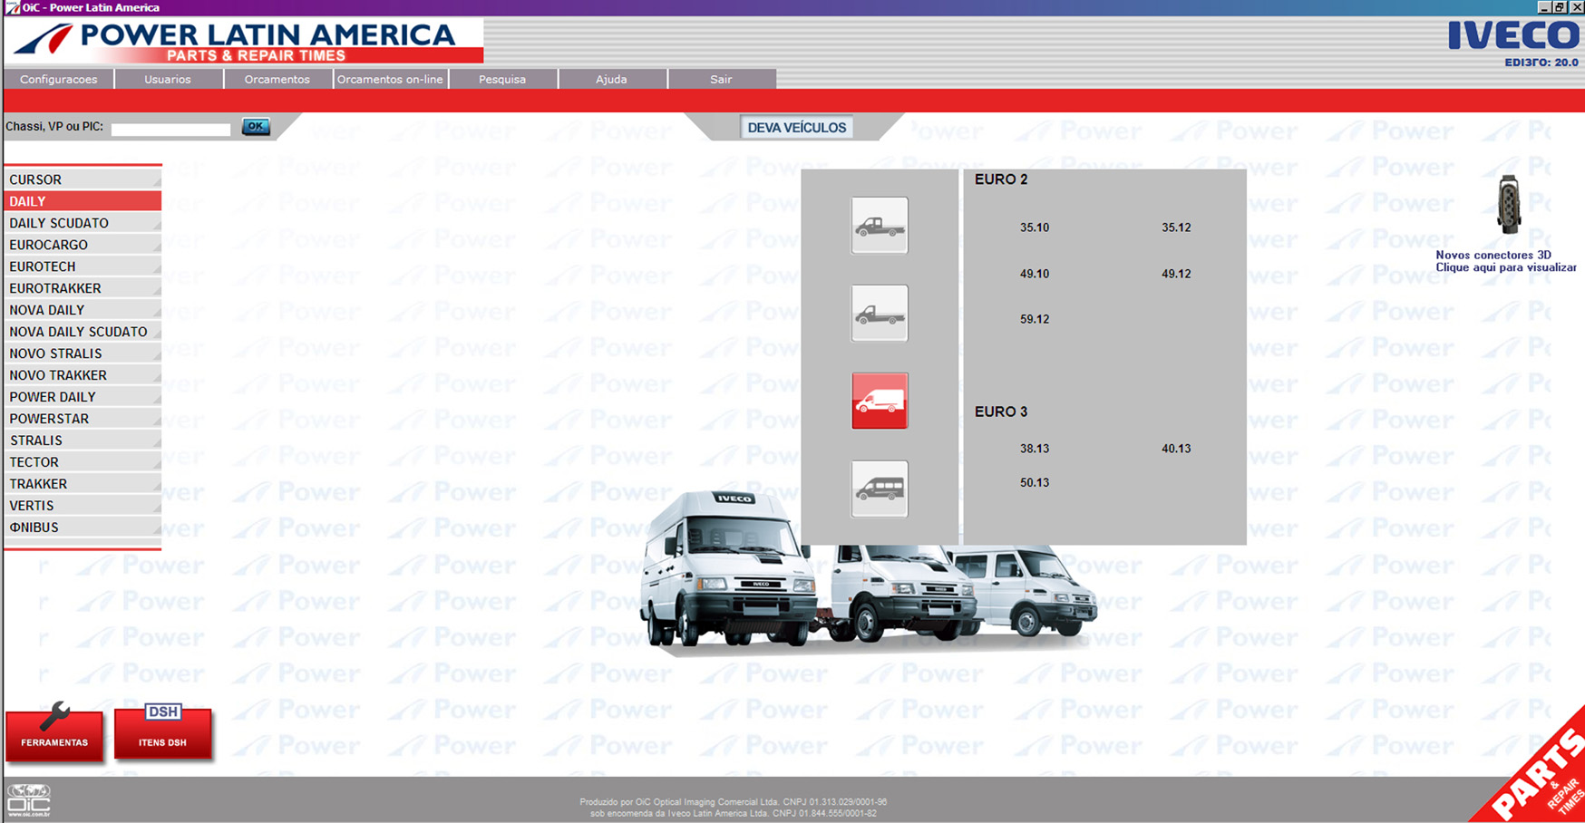Select the red cargo van icon
This screenshot has width=1585, height=823.
point(879,401)
